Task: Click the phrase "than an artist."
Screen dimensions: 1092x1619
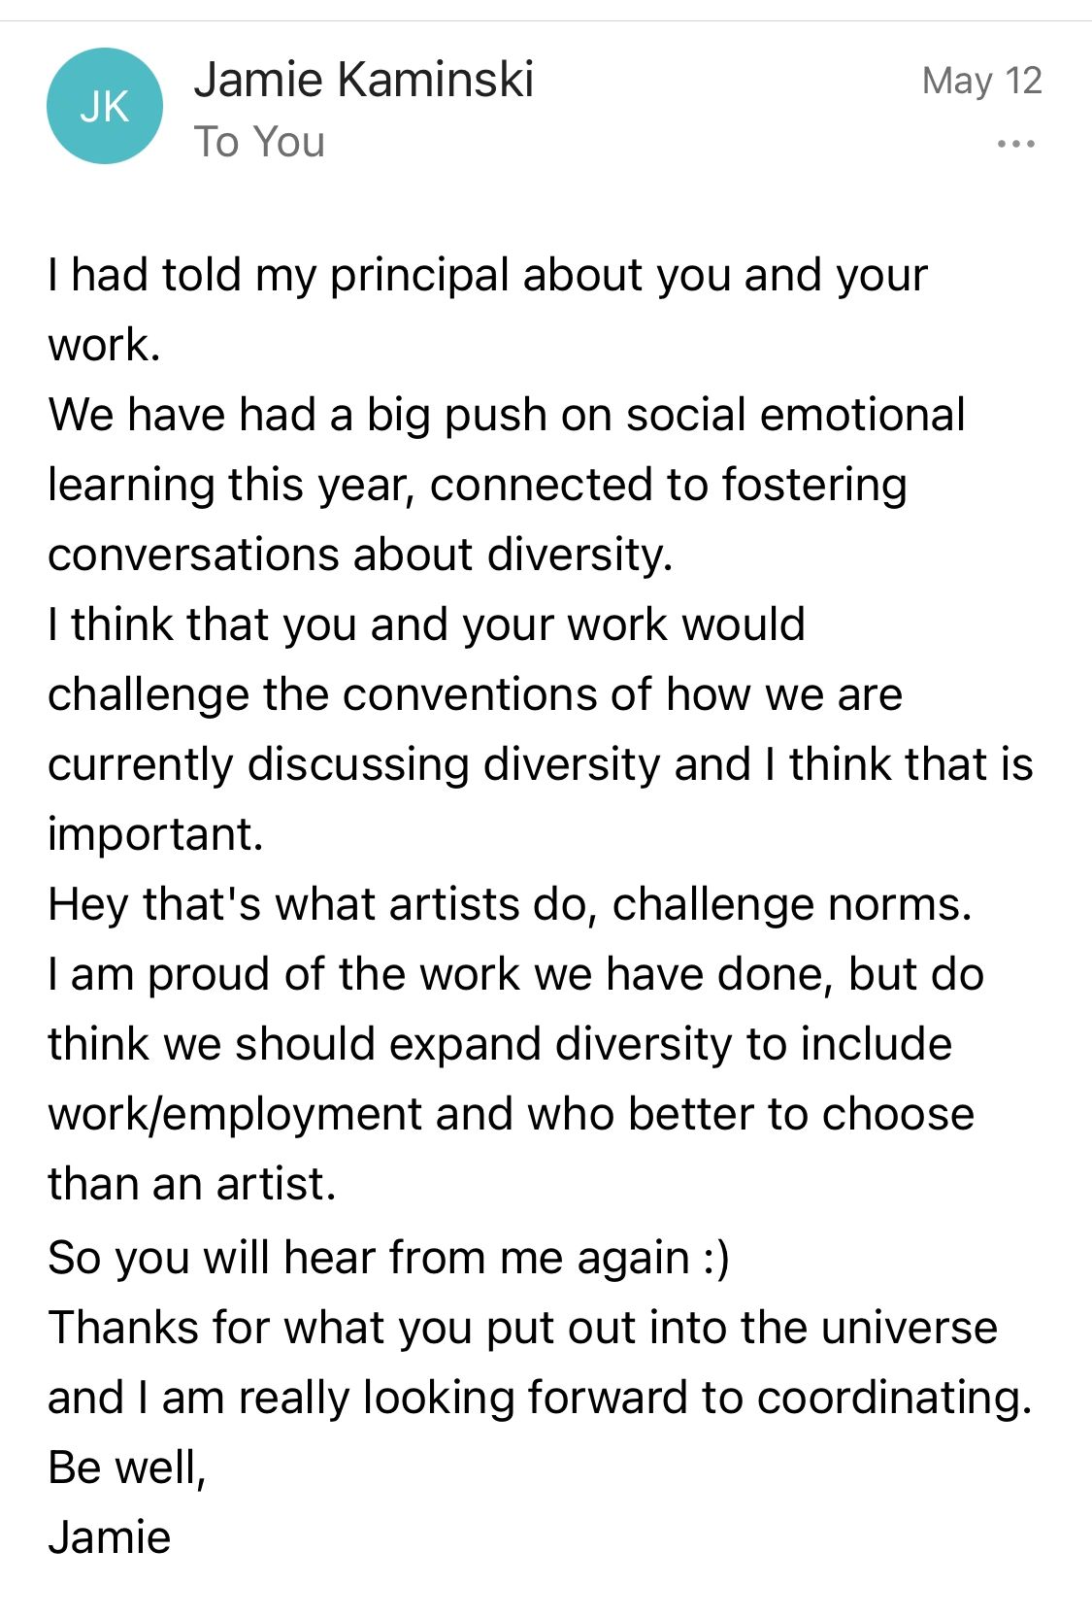Action: click(192, 1184)
